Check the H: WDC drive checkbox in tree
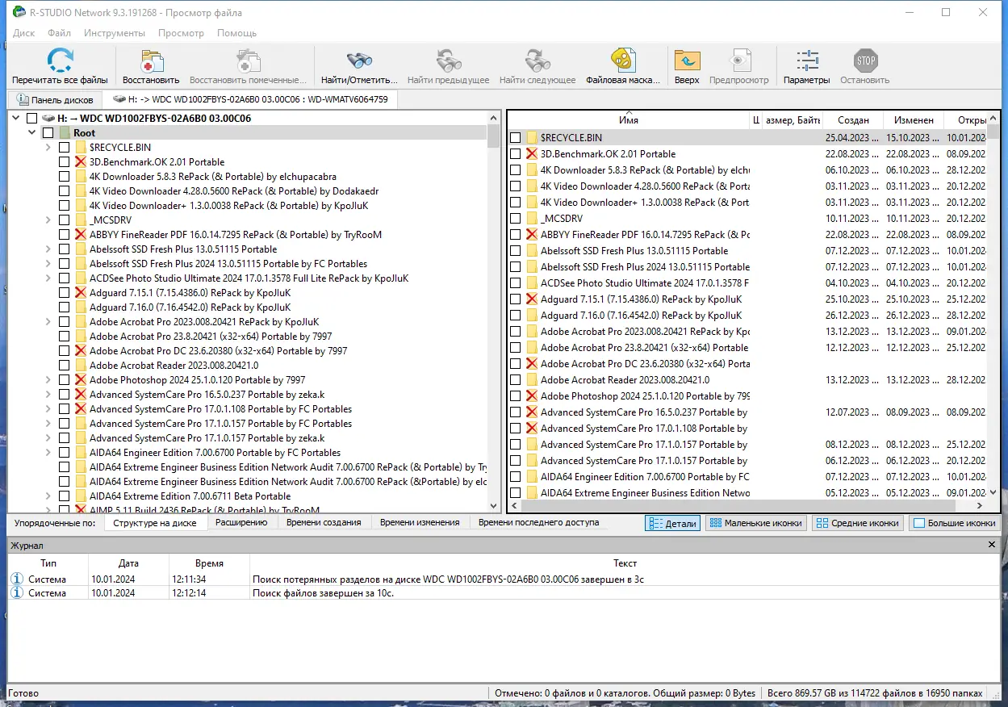This screenshot has height=707, width=1008. pyautogui.click(x=32, y=119)
